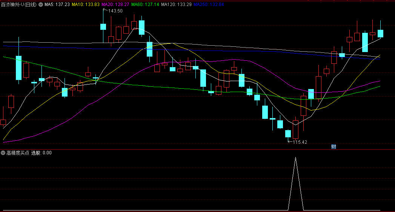395x212 pixels.
Task: Click the 选股: 0.00 value label
Action: pyautogui.click(x=41, y=153)
